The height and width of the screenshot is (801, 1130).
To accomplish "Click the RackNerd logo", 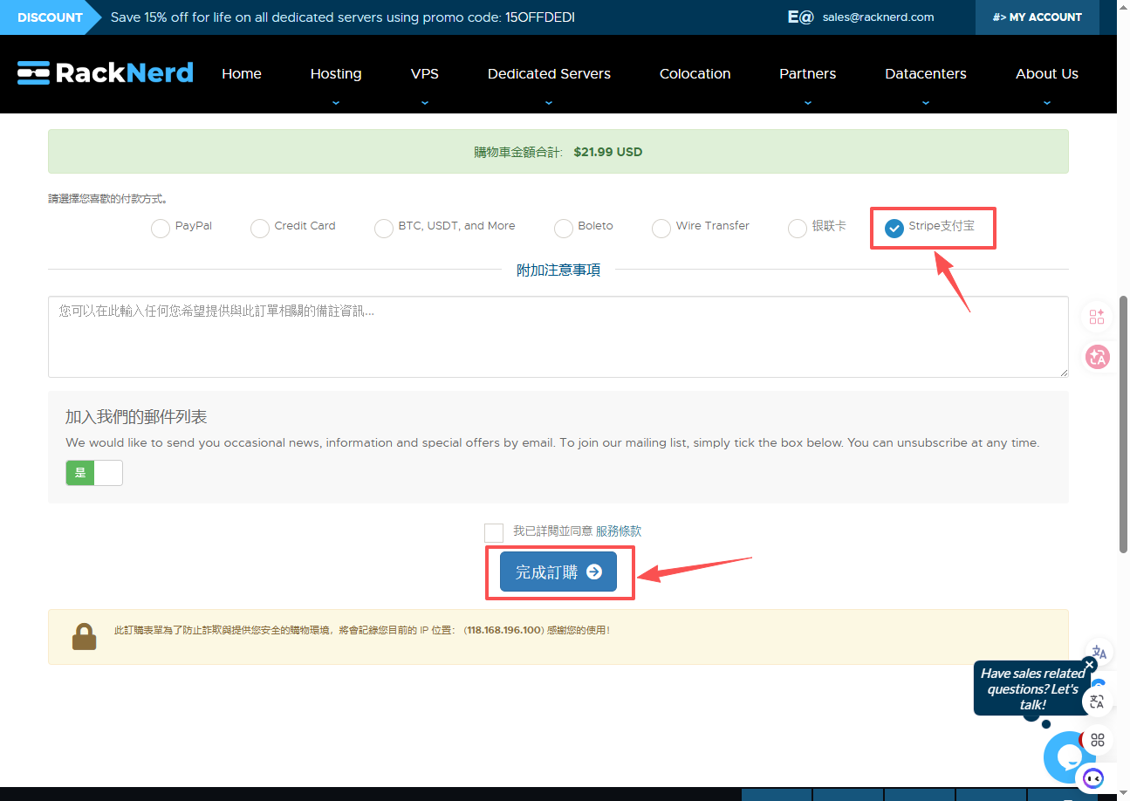I will (106, 73).
